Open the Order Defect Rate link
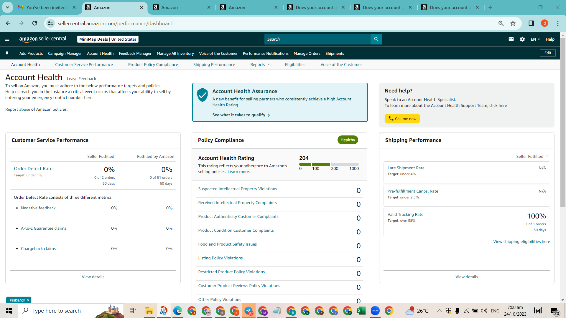Image resolution: width=566 pixels, height=318 pixels. click(x=33, y=168)
